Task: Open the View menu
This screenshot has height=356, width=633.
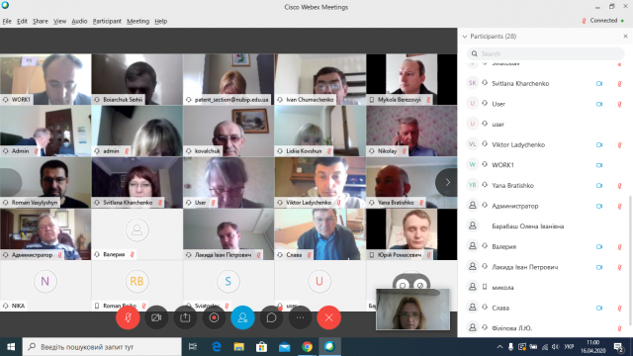Action: click(59, 21)
